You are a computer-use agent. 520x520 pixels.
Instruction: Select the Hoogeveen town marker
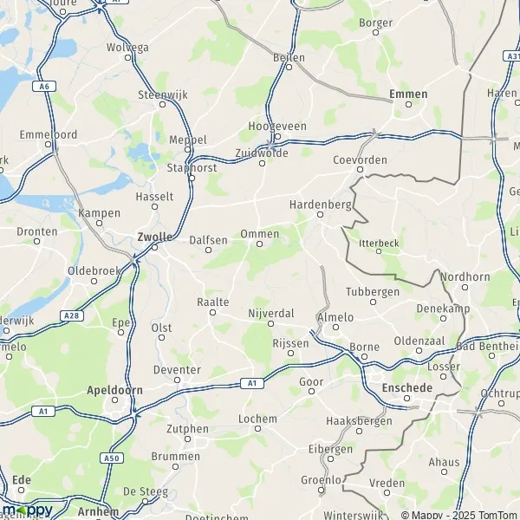[278, 136]
